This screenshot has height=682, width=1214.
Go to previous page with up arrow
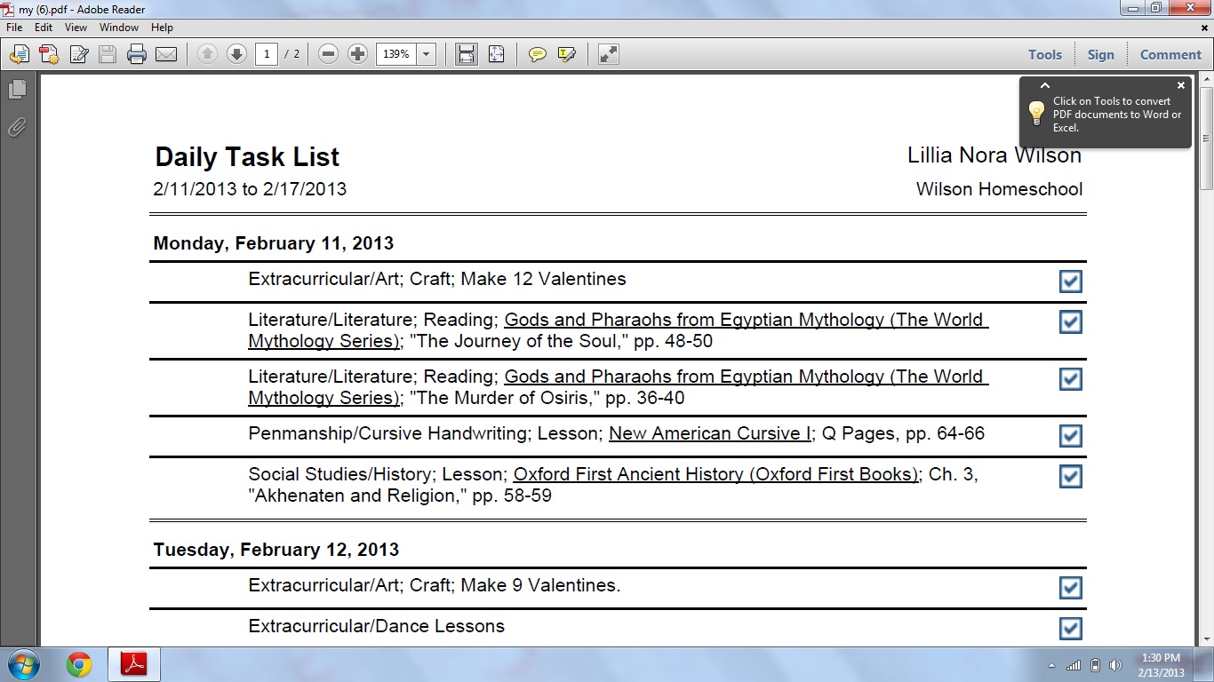[207, 55]
